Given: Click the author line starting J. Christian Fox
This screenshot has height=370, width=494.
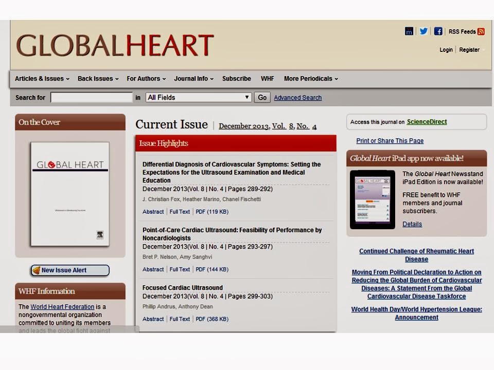Looking at the screenshot, I should (x=202, y=199).
